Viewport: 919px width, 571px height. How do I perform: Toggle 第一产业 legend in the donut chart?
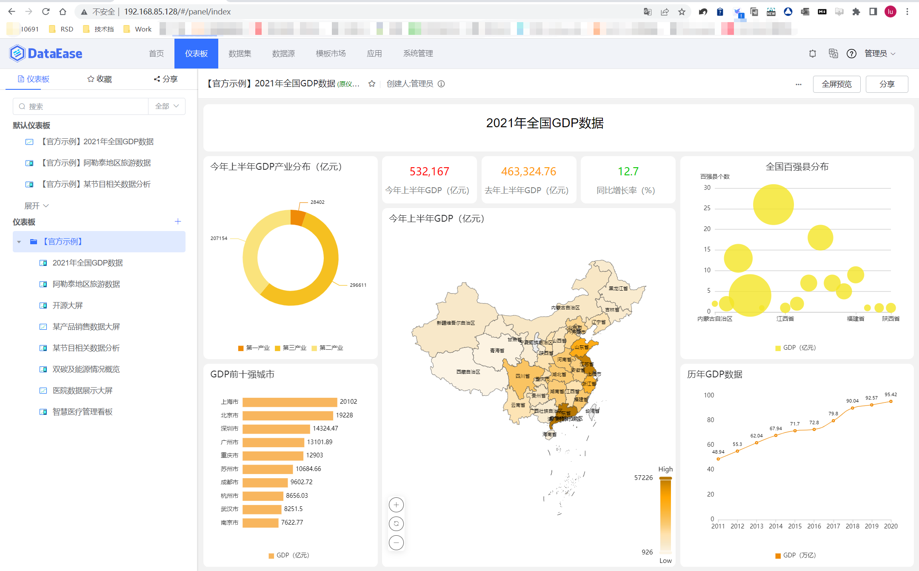[254, 348]
